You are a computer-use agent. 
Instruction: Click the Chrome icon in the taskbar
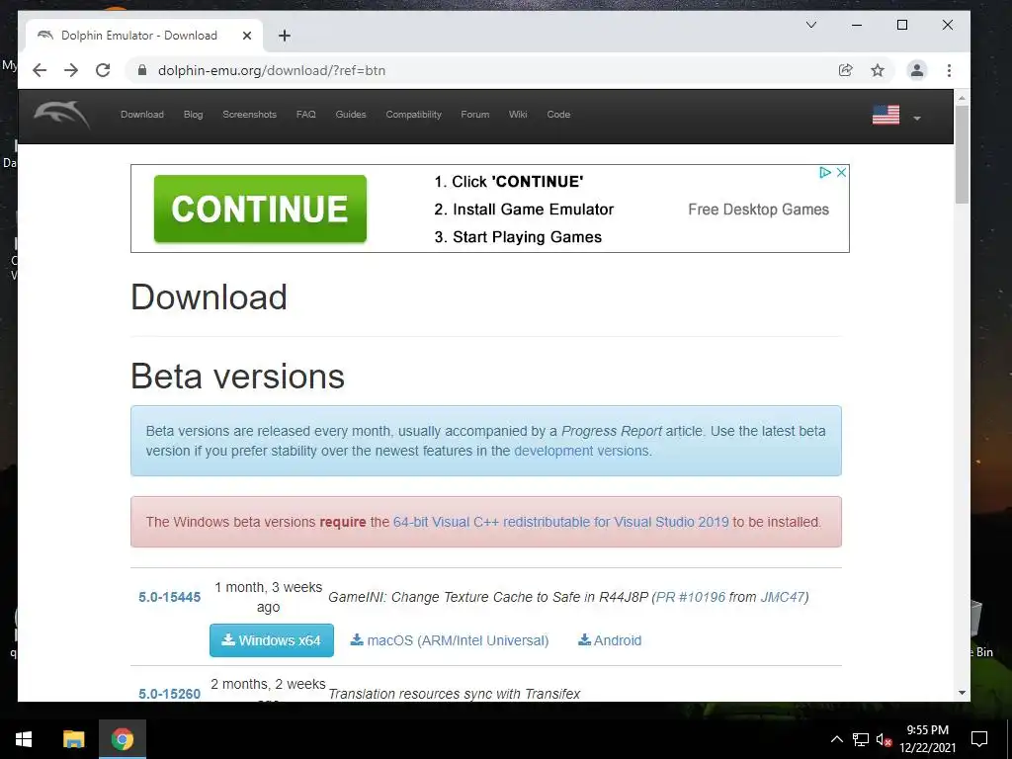pyautogui.click(x=122, y=739)
